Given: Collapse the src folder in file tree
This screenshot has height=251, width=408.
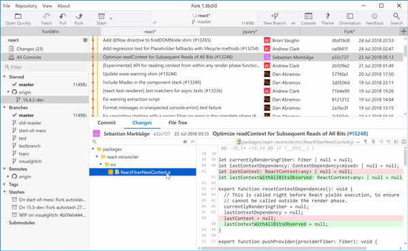Looking at the screenshot, I should coord(101,165).
